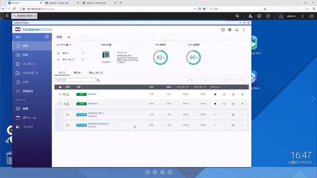
Task: Open the QTS event notifications info icon
Action: 268,16
